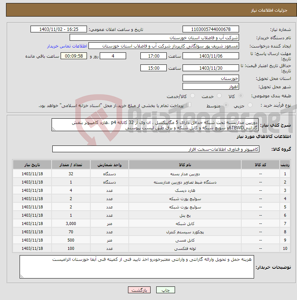This screenshot has height=300, width=297.
Task: Select the هارد دیسک item name
Action: 185,191
